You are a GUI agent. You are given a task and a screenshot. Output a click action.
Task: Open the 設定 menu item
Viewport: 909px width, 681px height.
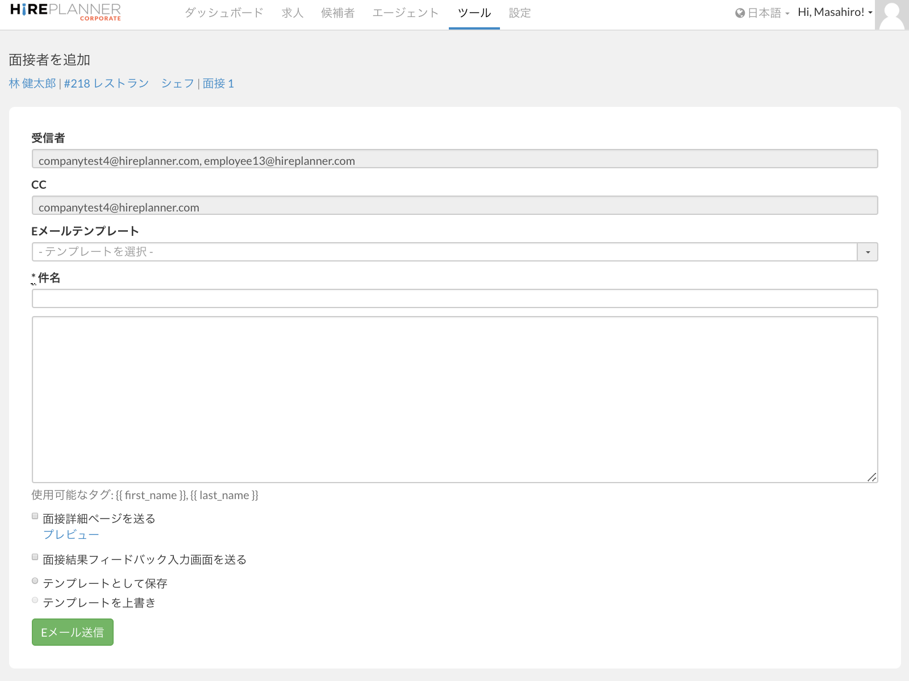(520, 13)
